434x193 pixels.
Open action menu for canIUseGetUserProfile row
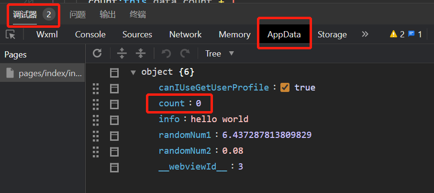click(x=114, y=89)
